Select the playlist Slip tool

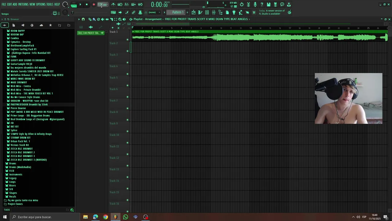(x=107, y=19)
